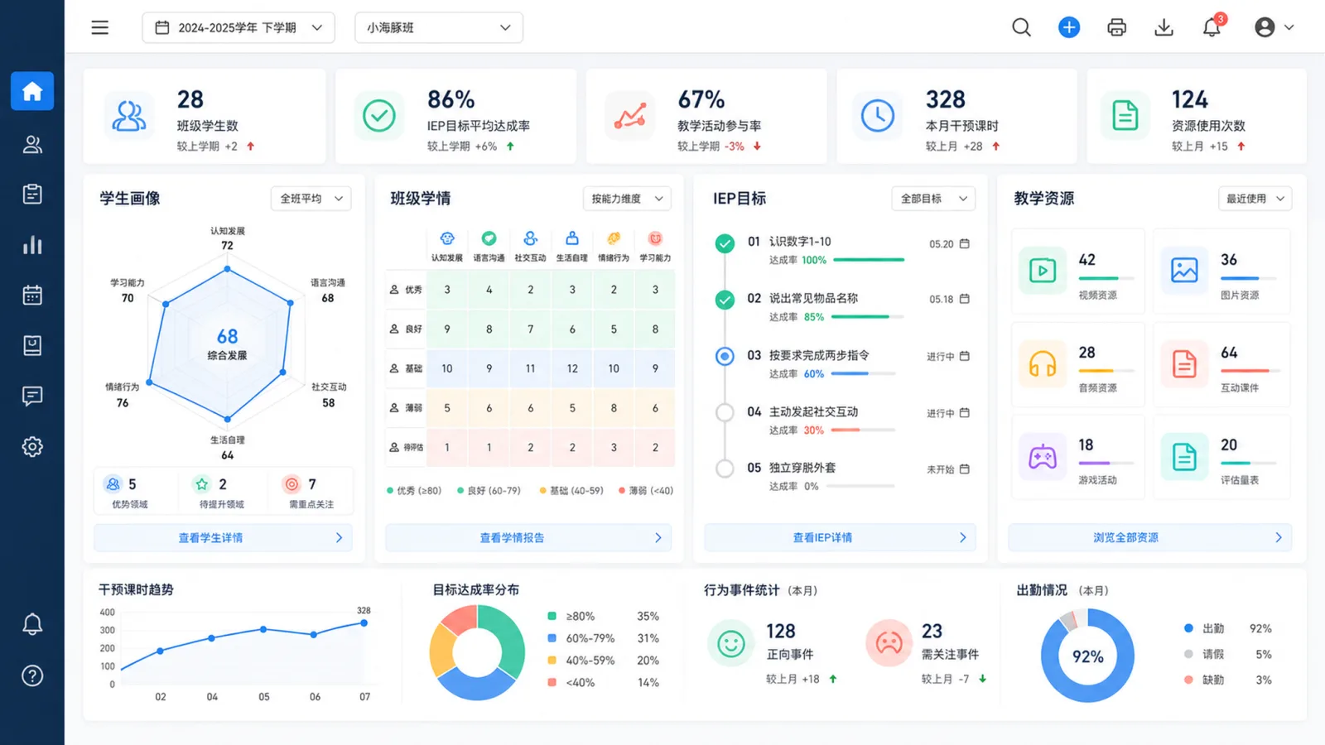Viewport: 1325px width, 745px height.
Task: Select status circle for 独立穿脱外套
Action: pos(725,469)
